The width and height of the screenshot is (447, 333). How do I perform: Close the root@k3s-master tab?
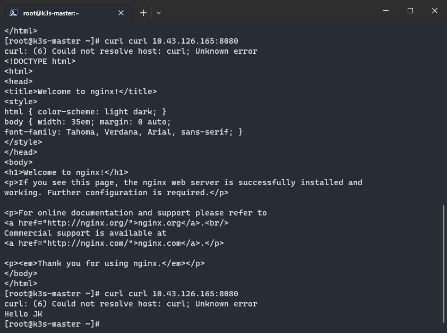(x=121, y=13)
